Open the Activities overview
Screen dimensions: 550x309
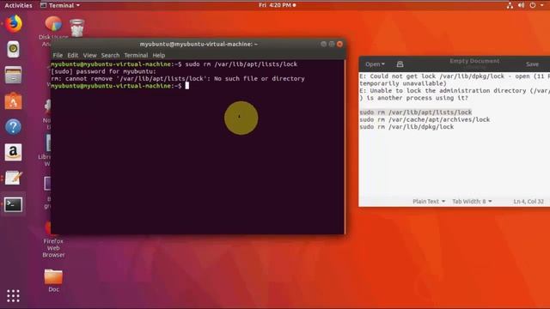[x=18, y=5]
